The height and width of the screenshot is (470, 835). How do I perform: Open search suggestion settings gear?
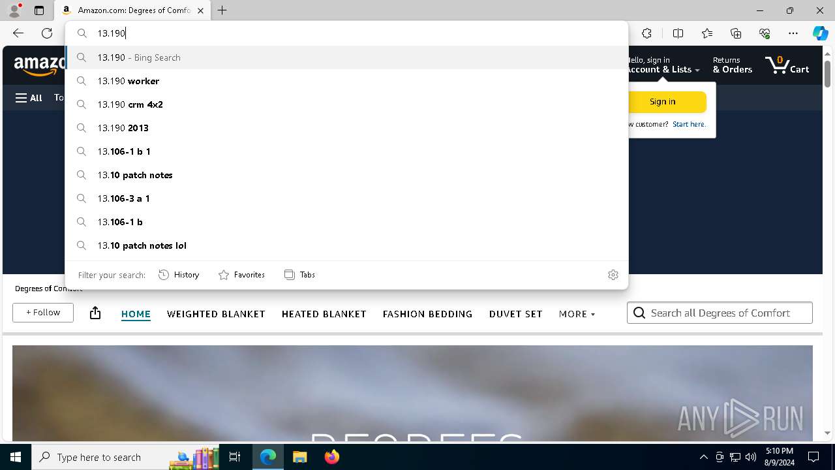click(x=613, y=275)
